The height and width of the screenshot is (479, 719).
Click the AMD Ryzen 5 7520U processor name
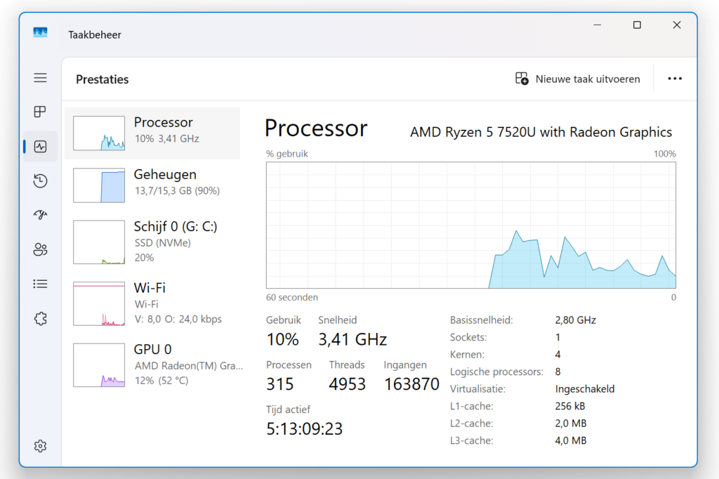click(541, 132)
